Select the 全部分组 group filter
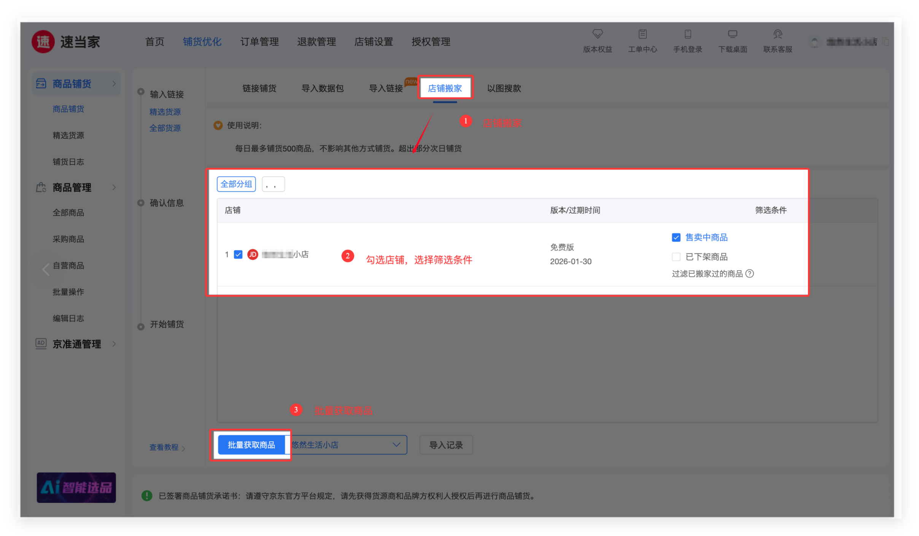 (236, 184)
